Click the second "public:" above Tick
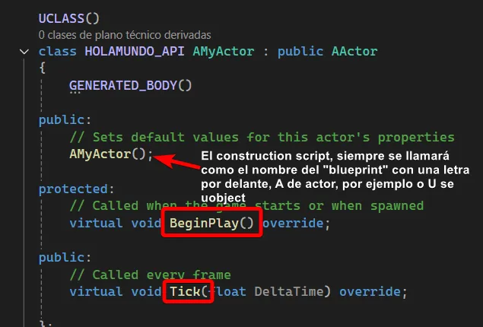Image resolution: width=483 pixels, height=327 pixels. click(x=65, y=257)
